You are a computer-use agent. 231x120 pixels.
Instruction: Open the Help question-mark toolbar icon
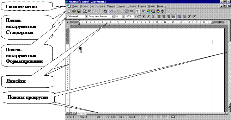click(158, 11)
